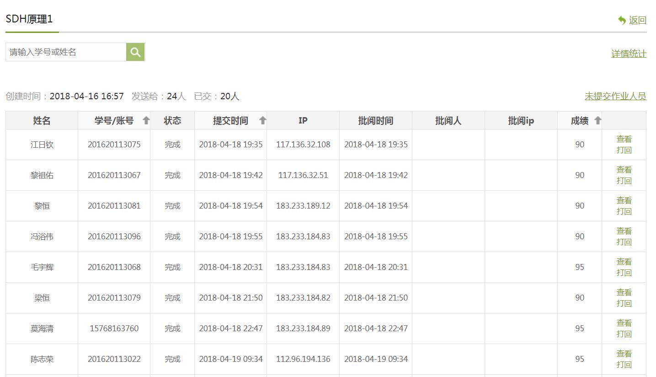The height and width of the screenshot is (377, 656).
Task: Click 查看 for 冯浴伟
Action: (624, 231)
